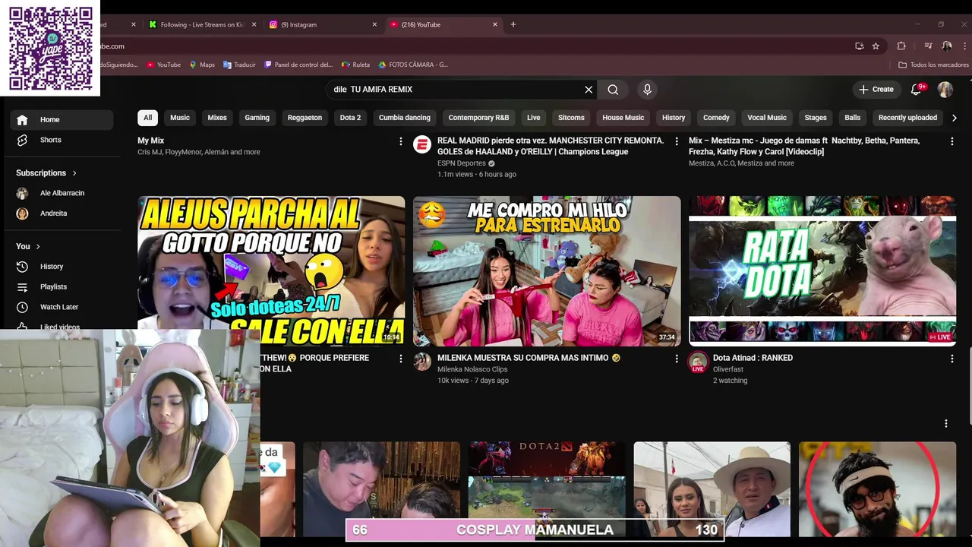Close the YouTube tab
The image size is (972, 547).
(495, 24)
